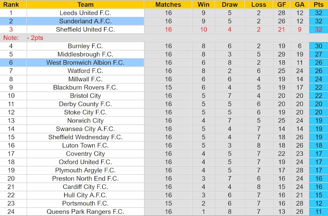Click the Draw column header
The width and height of the screenshot is (328, 216).
pyautogui.click(x=230, y=4)
